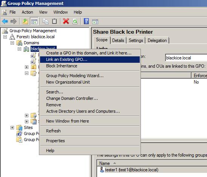Collapse the Forest: blackice.local node
Image resolution: width=207 pixels, height=177 pixels.
(5, 37)
